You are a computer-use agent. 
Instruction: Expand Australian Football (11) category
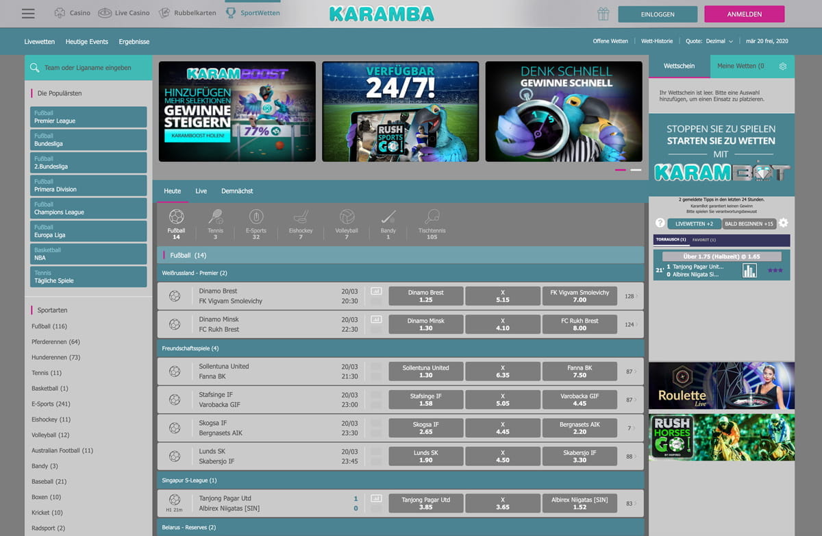62,450
